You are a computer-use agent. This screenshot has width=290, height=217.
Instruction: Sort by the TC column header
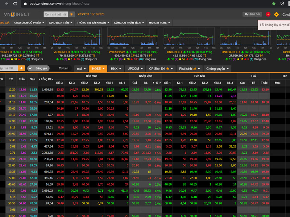11,79
